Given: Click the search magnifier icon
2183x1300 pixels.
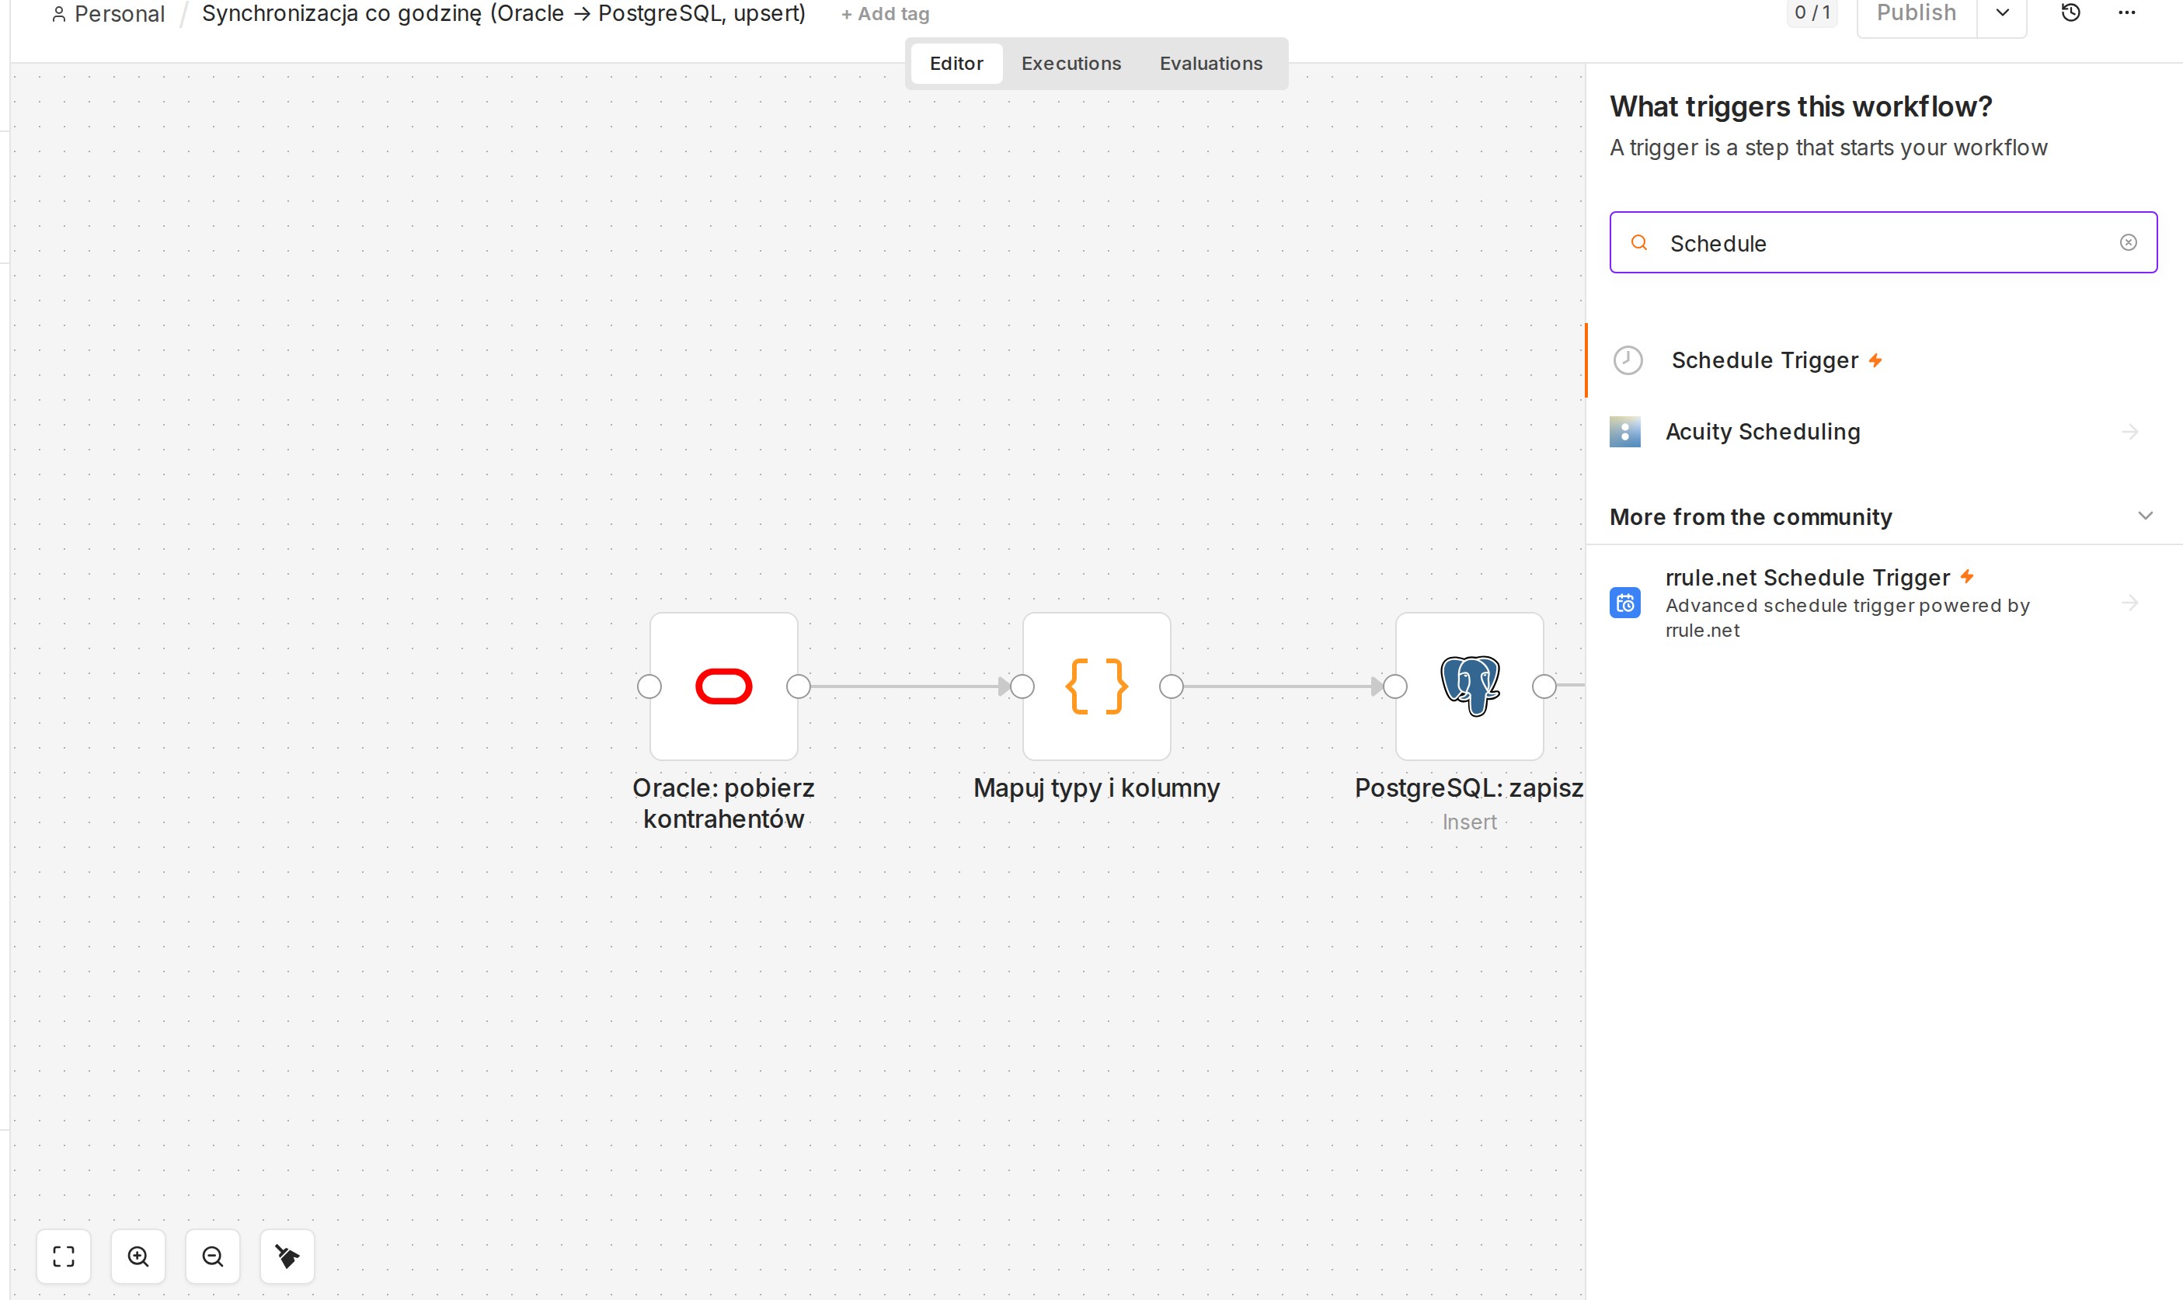Looking at the screenshot, I should pyautogui.click(x=1638, y=242).
